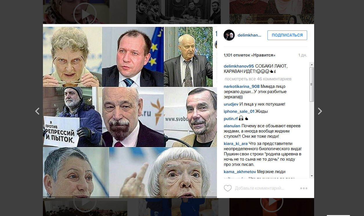Click the comments scrollbar down arrow

(x=312, y=176)
